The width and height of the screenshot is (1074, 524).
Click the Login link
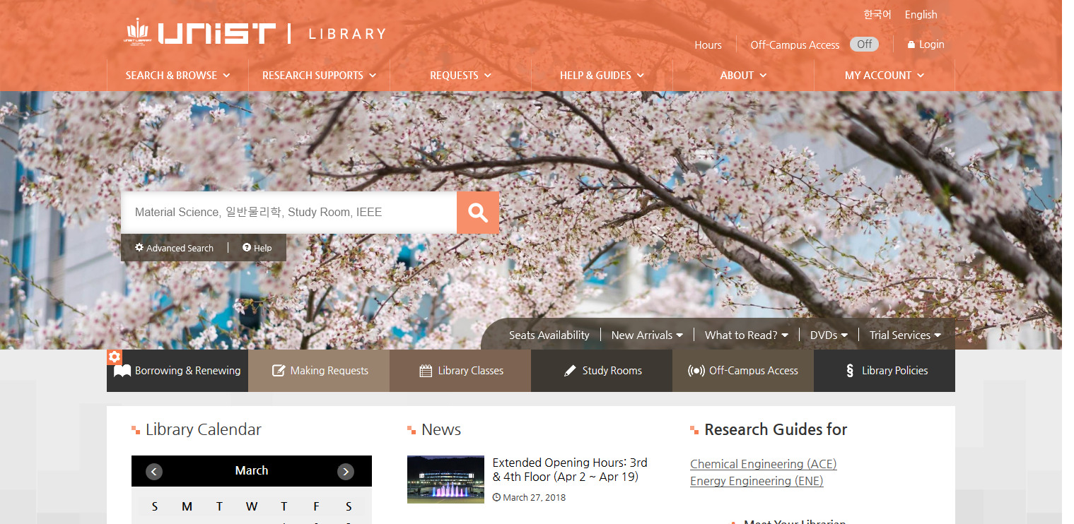(x=926, y=44)
